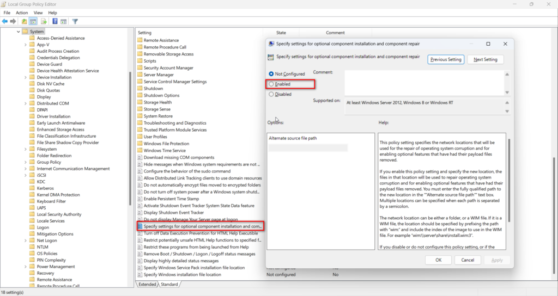558x296 pixels.
Task: Click the Storage Sense folder icon in list
Action: 140,109
